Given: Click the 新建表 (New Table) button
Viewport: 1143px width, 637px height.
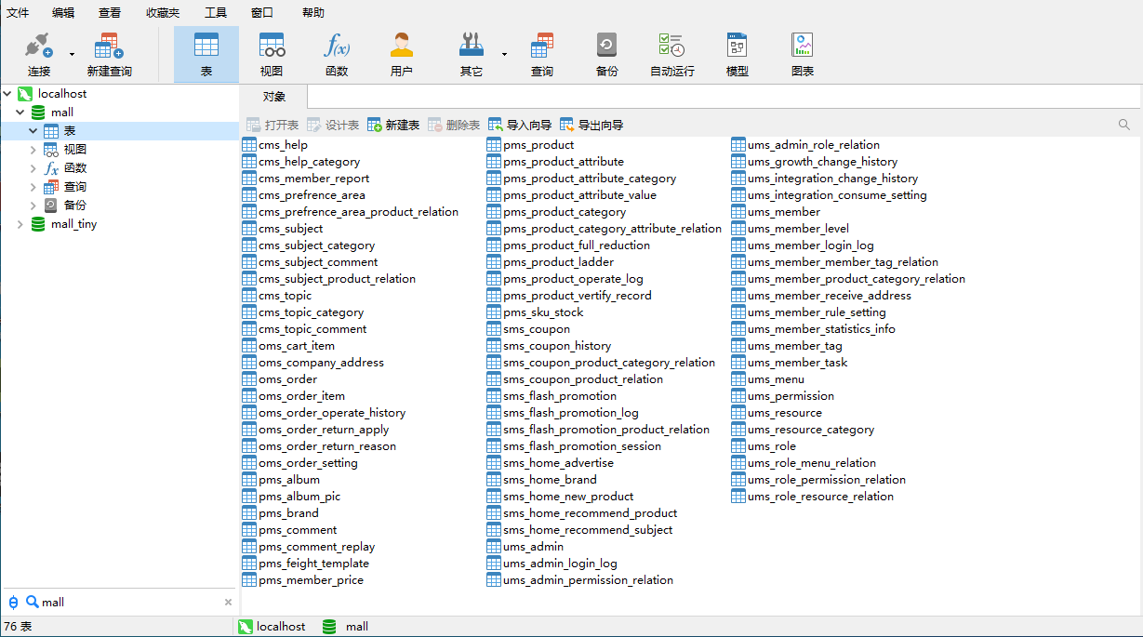Looking at the screenshot, I should click(393, 125).
